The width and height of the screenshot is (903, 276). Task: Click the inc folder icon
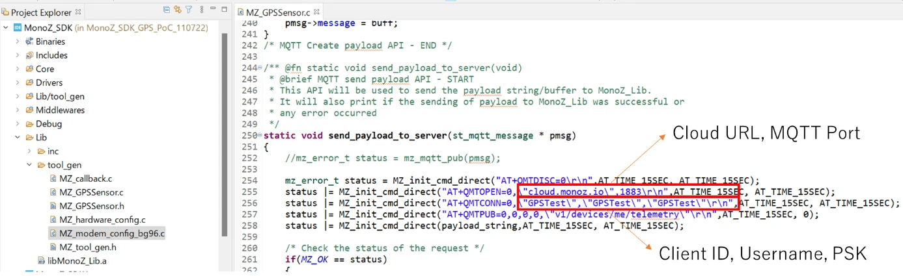click(x=41, y=151)
